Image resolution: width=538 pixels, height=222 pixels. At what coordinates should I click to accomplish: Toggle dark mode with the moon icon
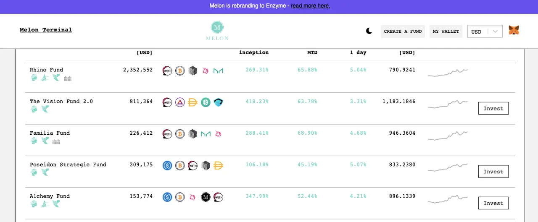pos(369,31)
